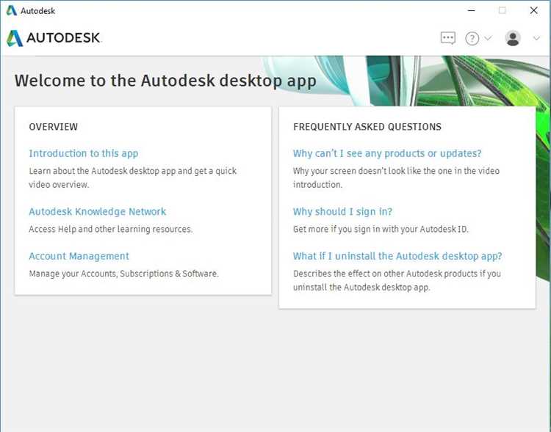551x432 pixels.
Task: Click the user profile avatar icon
Action: [x=513, y=38]
